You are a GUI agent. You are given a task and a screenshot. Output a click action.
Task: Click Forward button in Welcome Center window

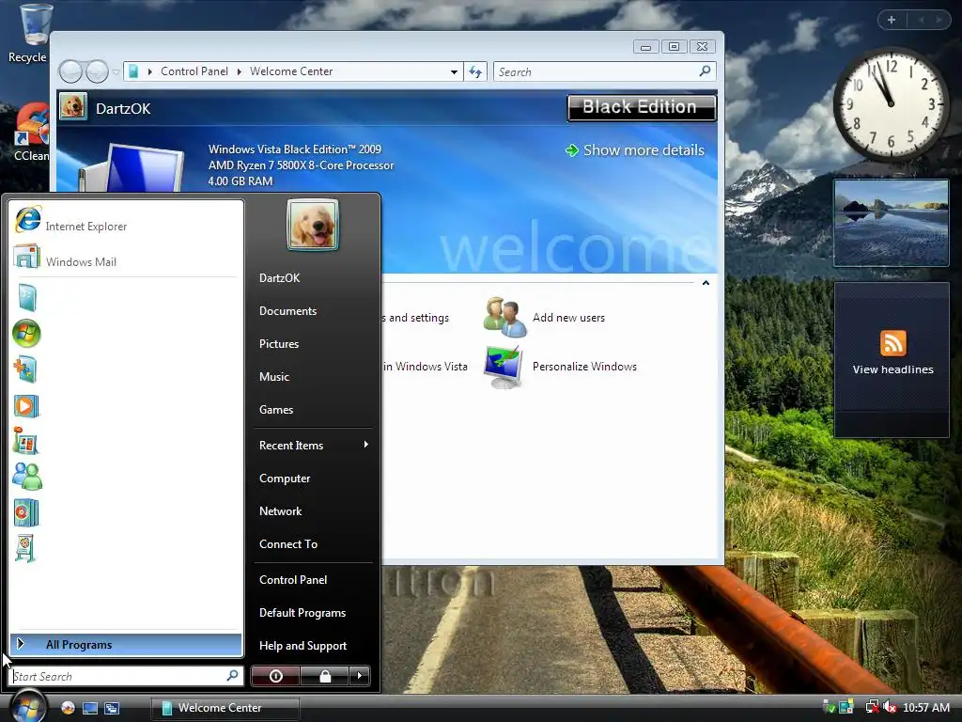(97, 71)
